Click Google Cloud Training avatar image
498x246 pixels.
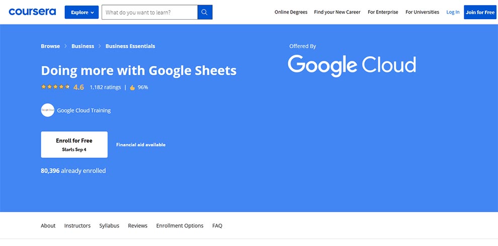(48, 110)
